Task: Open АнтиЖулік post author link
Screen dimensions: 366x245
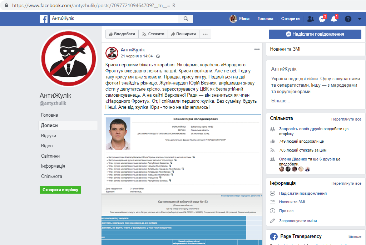Action: pyautogui.click(x=133, y=50)
